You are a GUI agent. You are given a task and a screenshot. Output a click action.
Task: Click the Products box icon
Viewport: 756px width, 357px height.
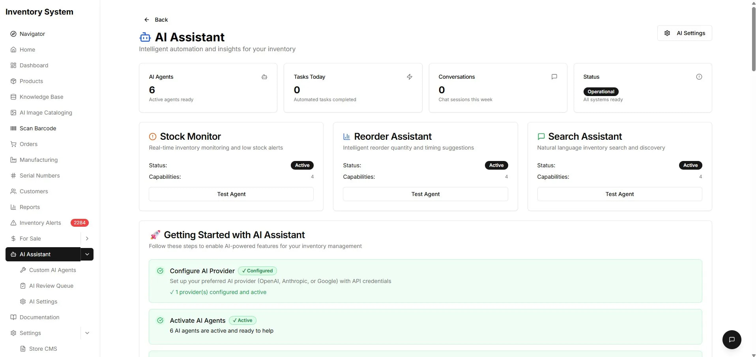click(x=13, y=81)
